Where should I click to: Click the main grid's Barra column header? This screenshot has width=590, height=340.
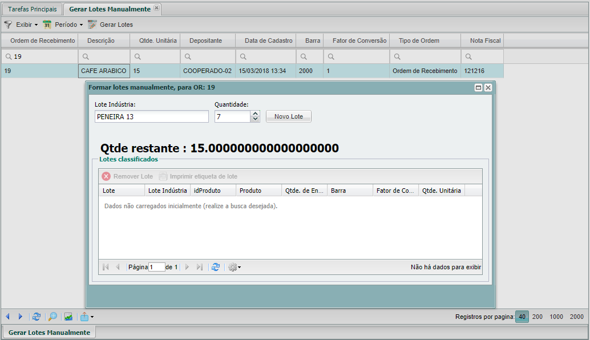(x=310, y=41)
